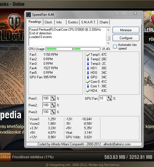
Task: Click the SpeedFan fan icon in title bar
Action: tap(28, 15)
